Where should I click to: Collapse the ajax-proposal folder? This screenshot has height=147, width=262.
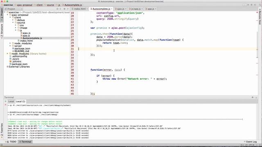point(7,15)
